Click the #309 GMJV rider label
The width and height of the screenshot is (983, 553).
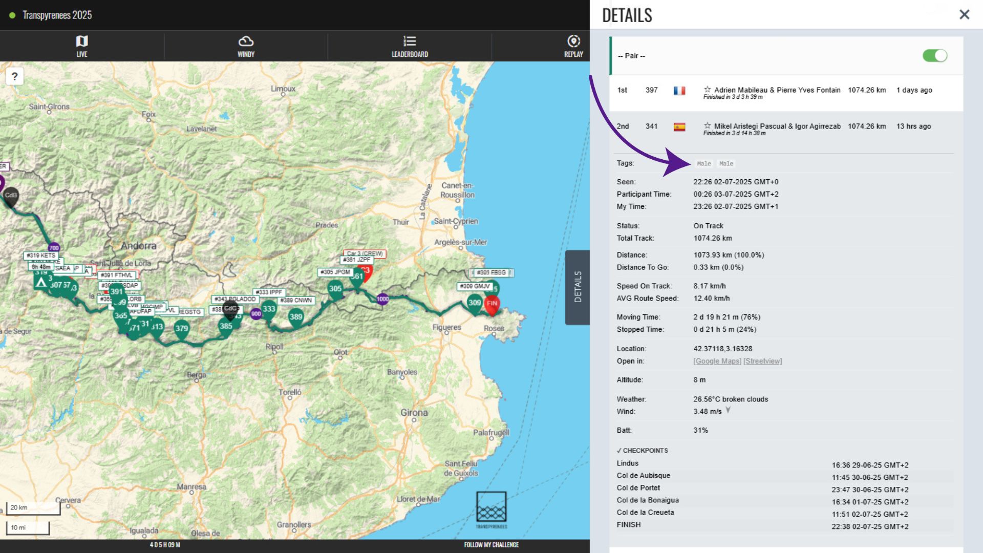pyautogui.click(x=475, y=286)
